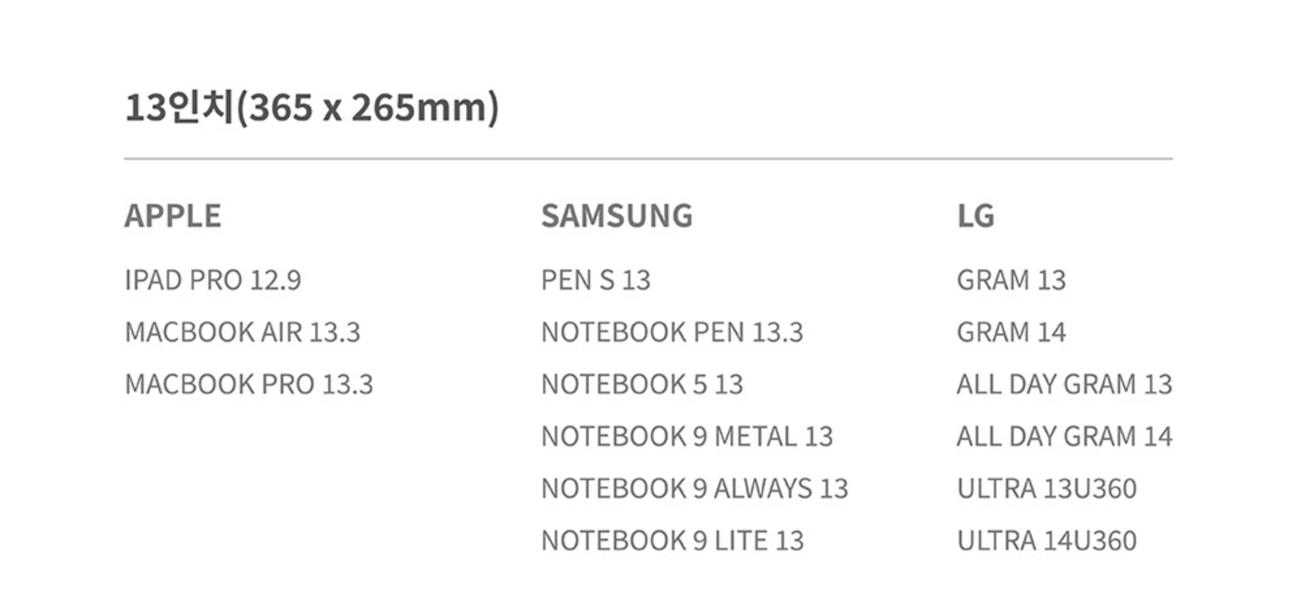Select NOTEBOOK 9 ALWAYS 13
The height and width of the screenshot is (596, 1301).
695,489
